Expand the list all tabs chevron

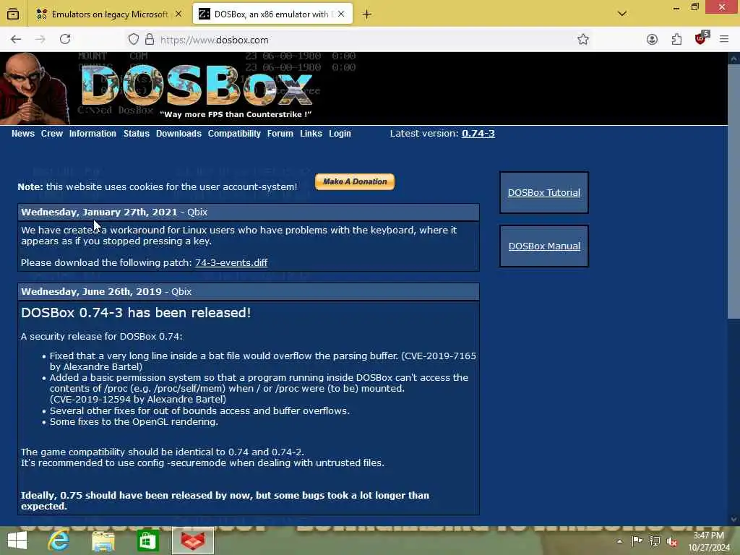click(622, 14)
